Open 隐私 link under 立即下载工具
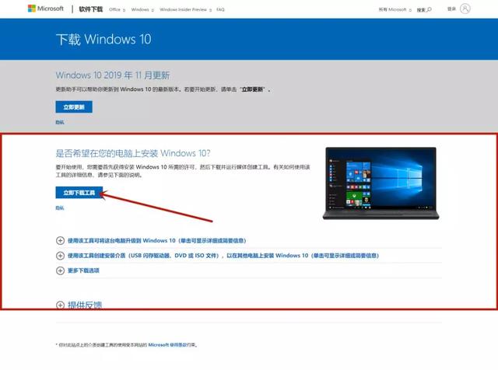498x370 pixels. 60,208
